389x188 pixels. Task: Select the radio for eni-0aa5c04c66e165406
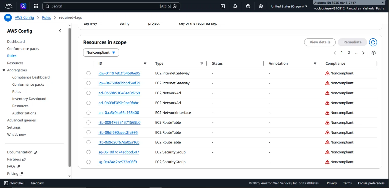88,113
